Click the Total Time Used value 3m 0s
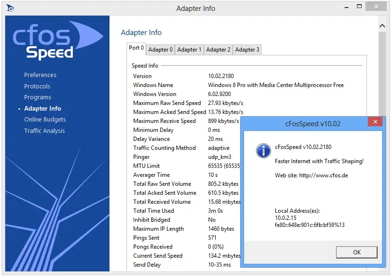 [x=215, y=211]
